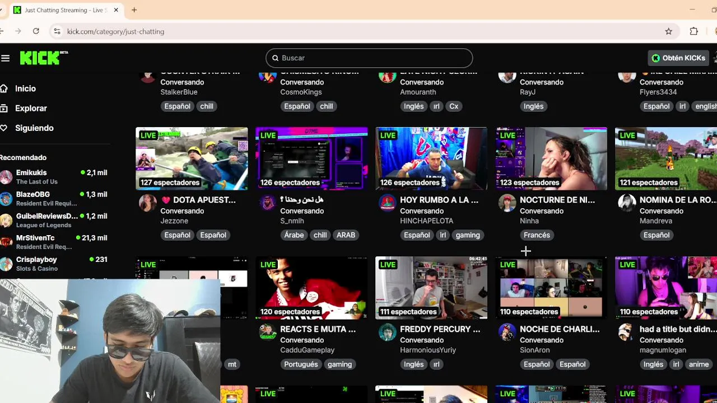Open the Mandreva Minecraft stream thumbnail

[666, 158]
